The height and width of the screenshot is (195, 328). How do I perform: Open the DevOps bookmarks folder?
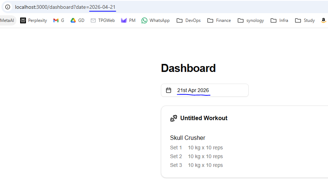188,20
